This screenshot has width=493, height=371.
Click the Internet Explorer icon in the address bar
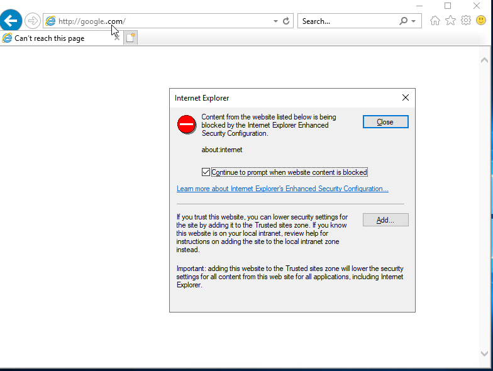(x=50, y=21)
